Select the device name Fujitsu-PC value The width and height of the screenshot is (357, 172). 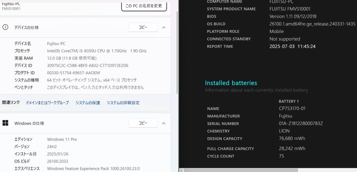56,44
